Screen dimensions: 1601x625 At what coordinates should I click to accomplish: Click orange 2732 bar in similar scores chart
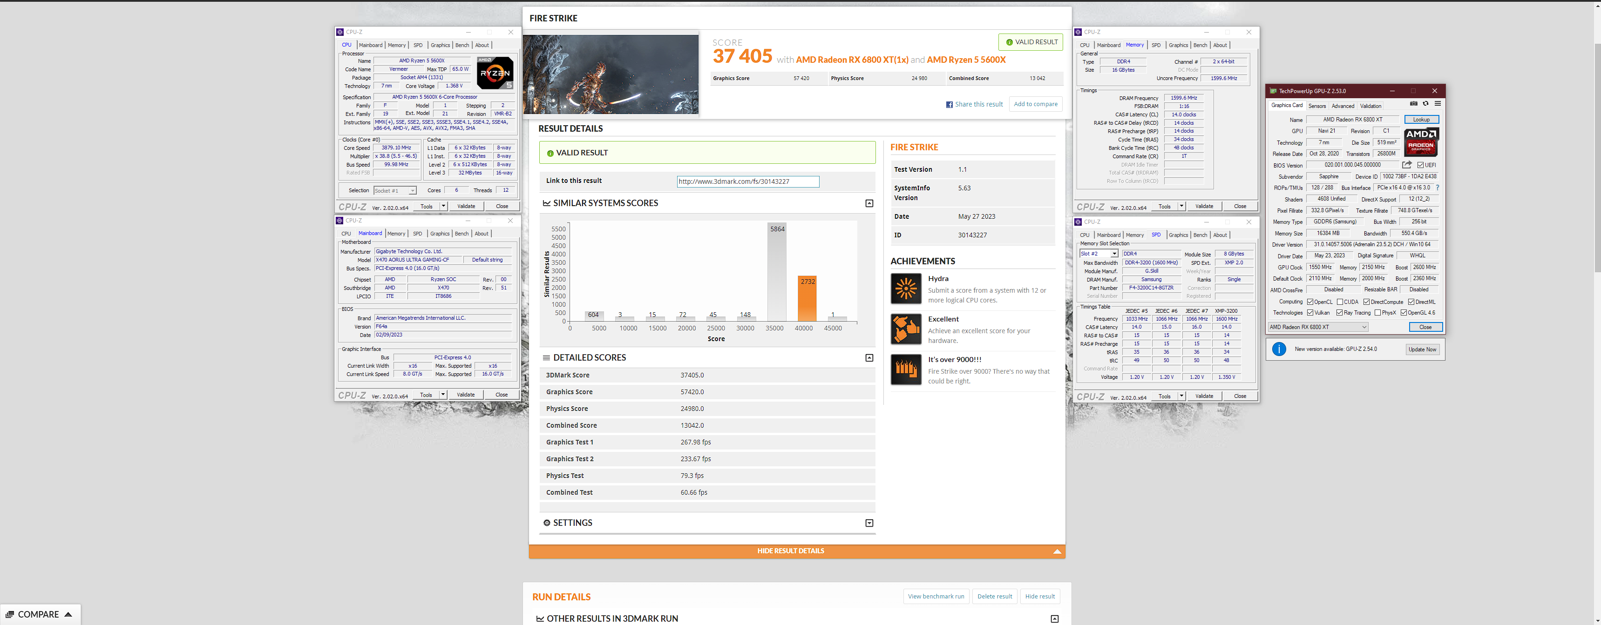tap(807, 299)
